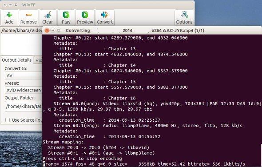
Task: Click the 'Chapter #0.15: start 5557.579000' line
Action: click(120, 87)
